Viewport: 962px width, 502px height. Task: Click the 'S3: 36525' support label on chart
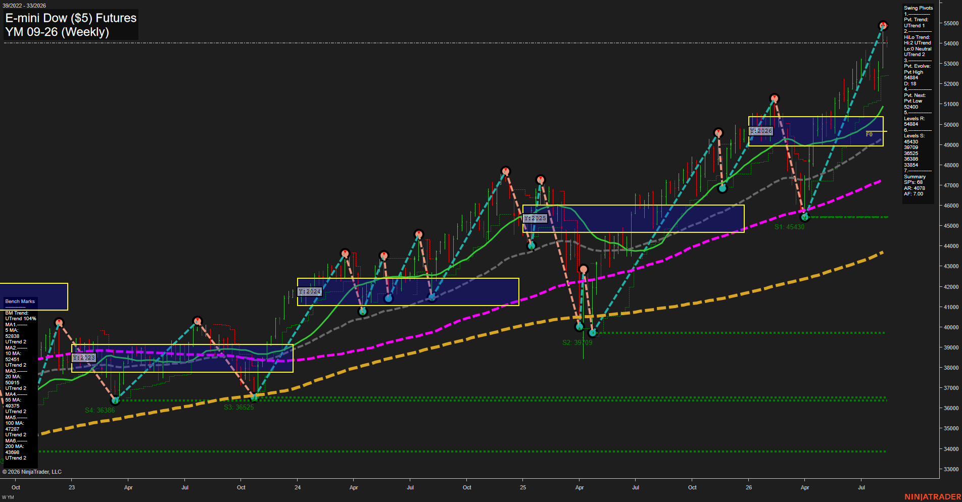click(239, 407)
